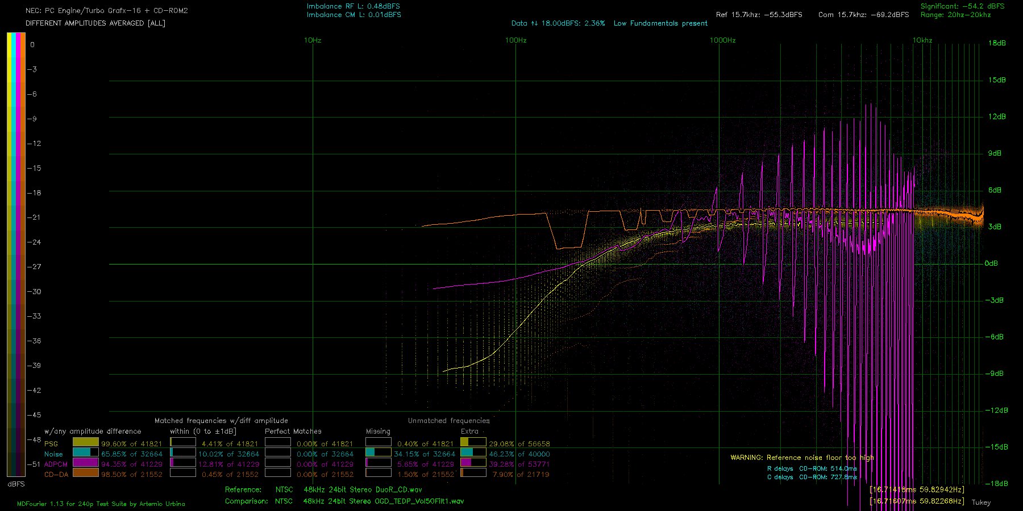Click 'within (0 to ±1dB]' column header

tap(203, 432)
